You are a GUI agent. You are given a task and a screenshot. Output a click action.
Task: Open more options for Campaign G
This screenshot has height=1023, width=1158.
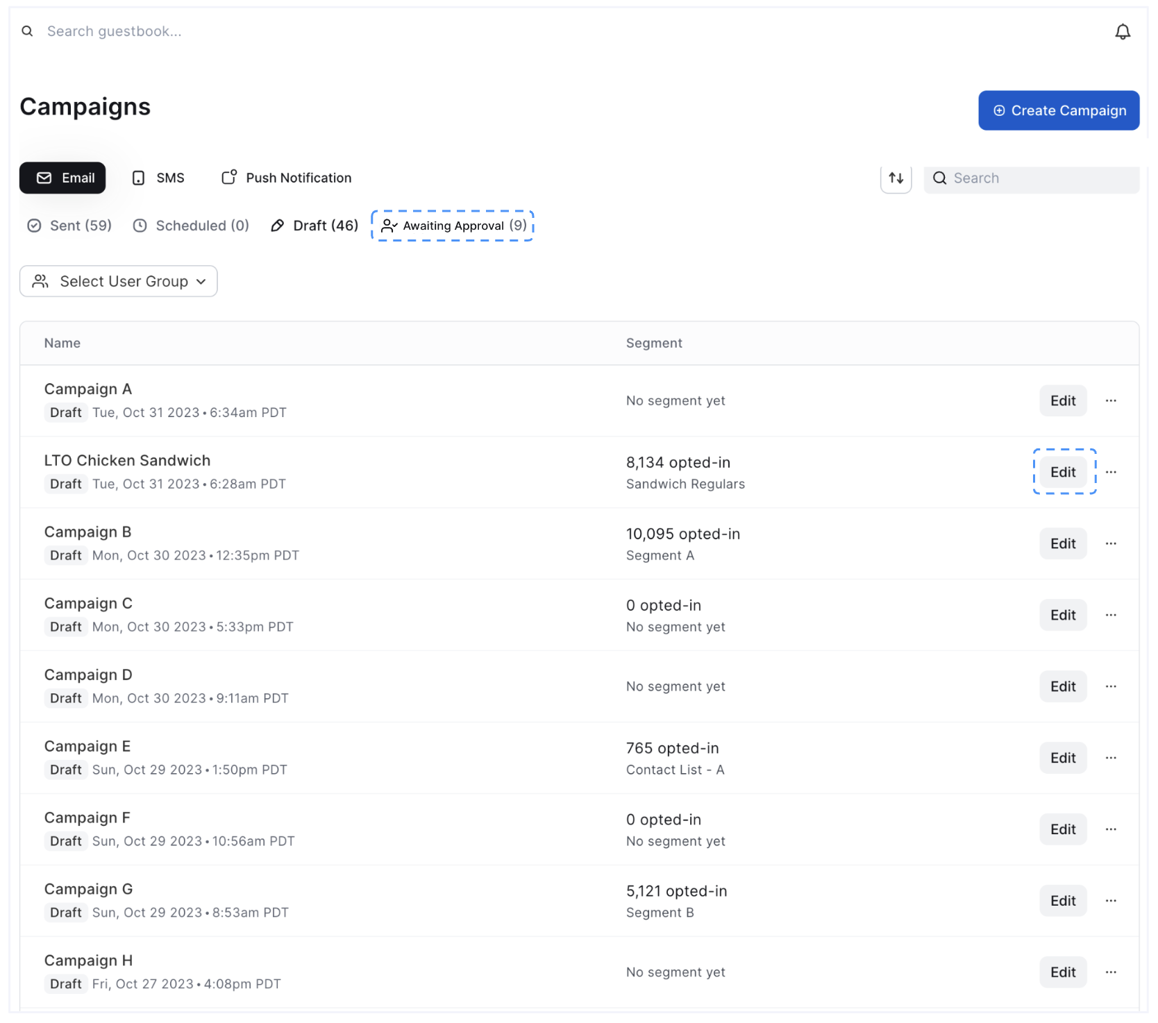coord(1111,902)
